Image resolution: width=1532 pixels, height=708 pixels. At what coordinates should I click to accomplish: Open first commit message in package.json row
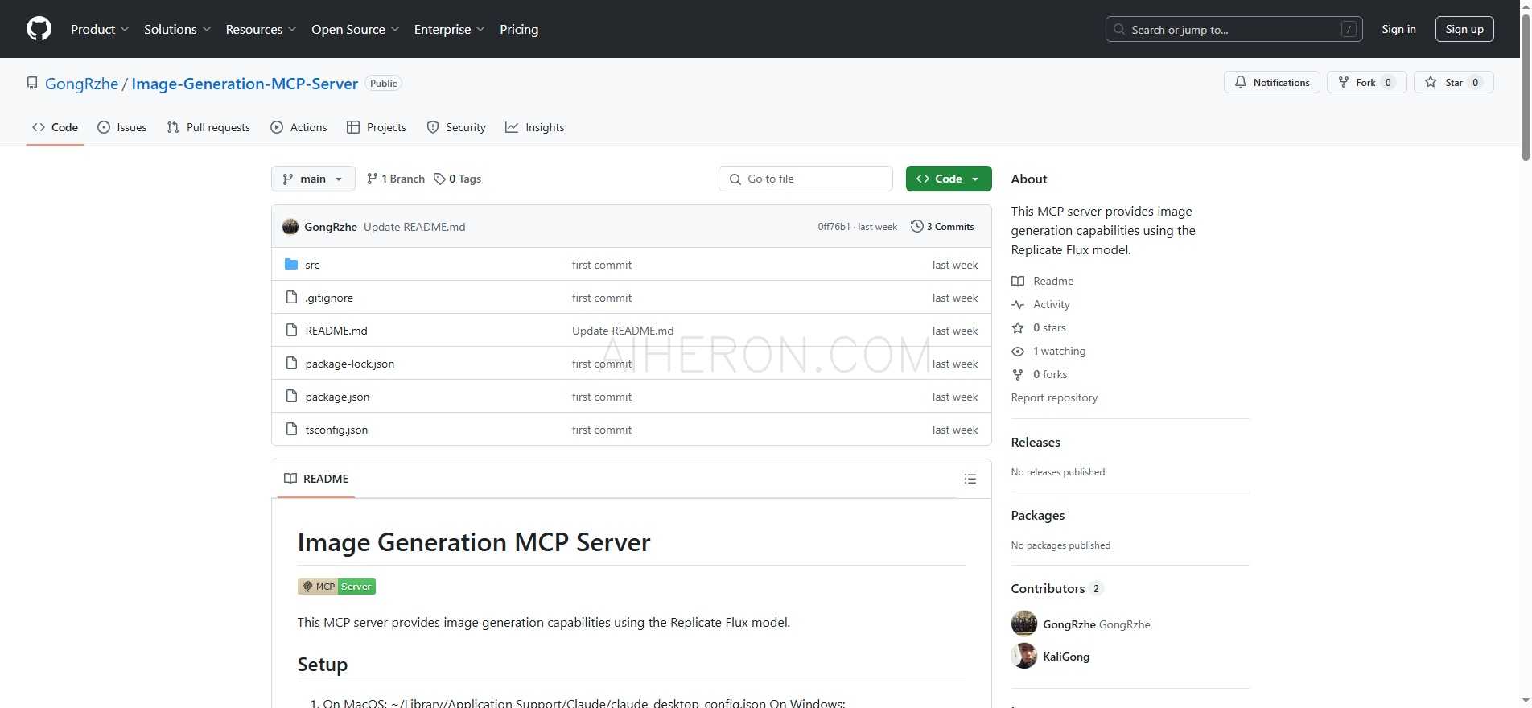click(x=602, y=397)
